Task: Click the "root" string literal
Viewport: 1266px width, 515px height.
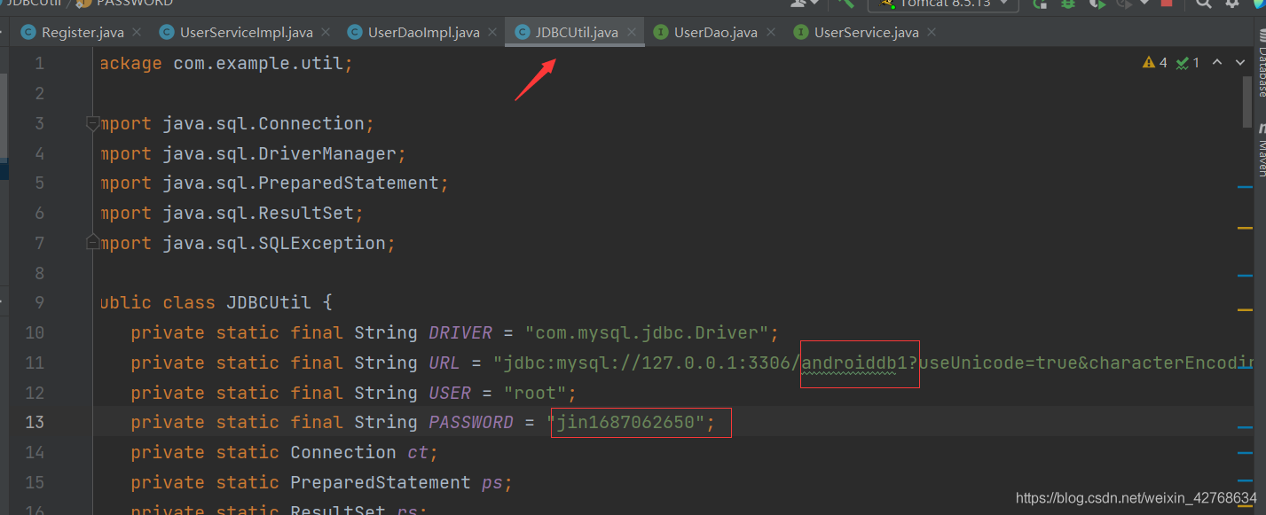Action: (535, 393)
